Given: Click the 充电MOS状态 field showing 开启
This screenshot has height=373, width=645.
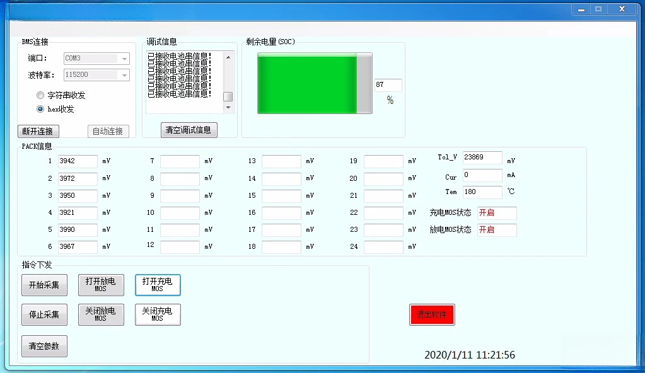Looking at the screenshot, I should coord(496,213).
